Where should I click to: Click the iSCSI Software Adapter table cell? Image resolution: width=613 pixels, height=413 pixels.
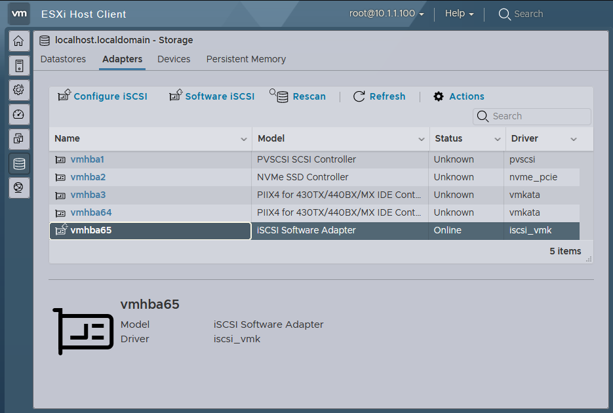pyautogui.click(x=340, y=230)
